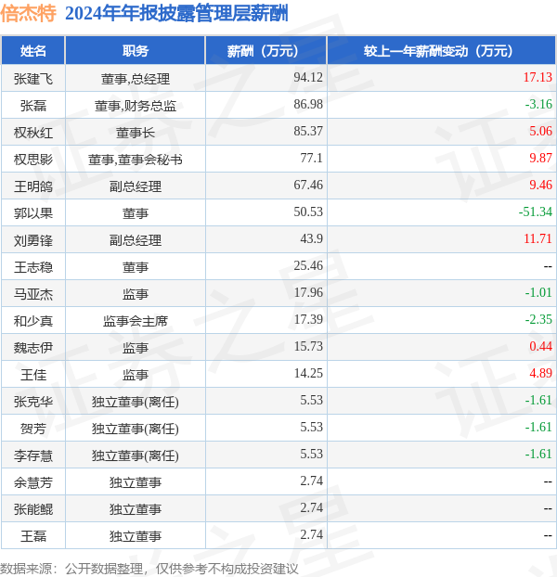The height and width of the screenshot is (577, 557).
Task: Select the name 郭以果
Action: 33,213
